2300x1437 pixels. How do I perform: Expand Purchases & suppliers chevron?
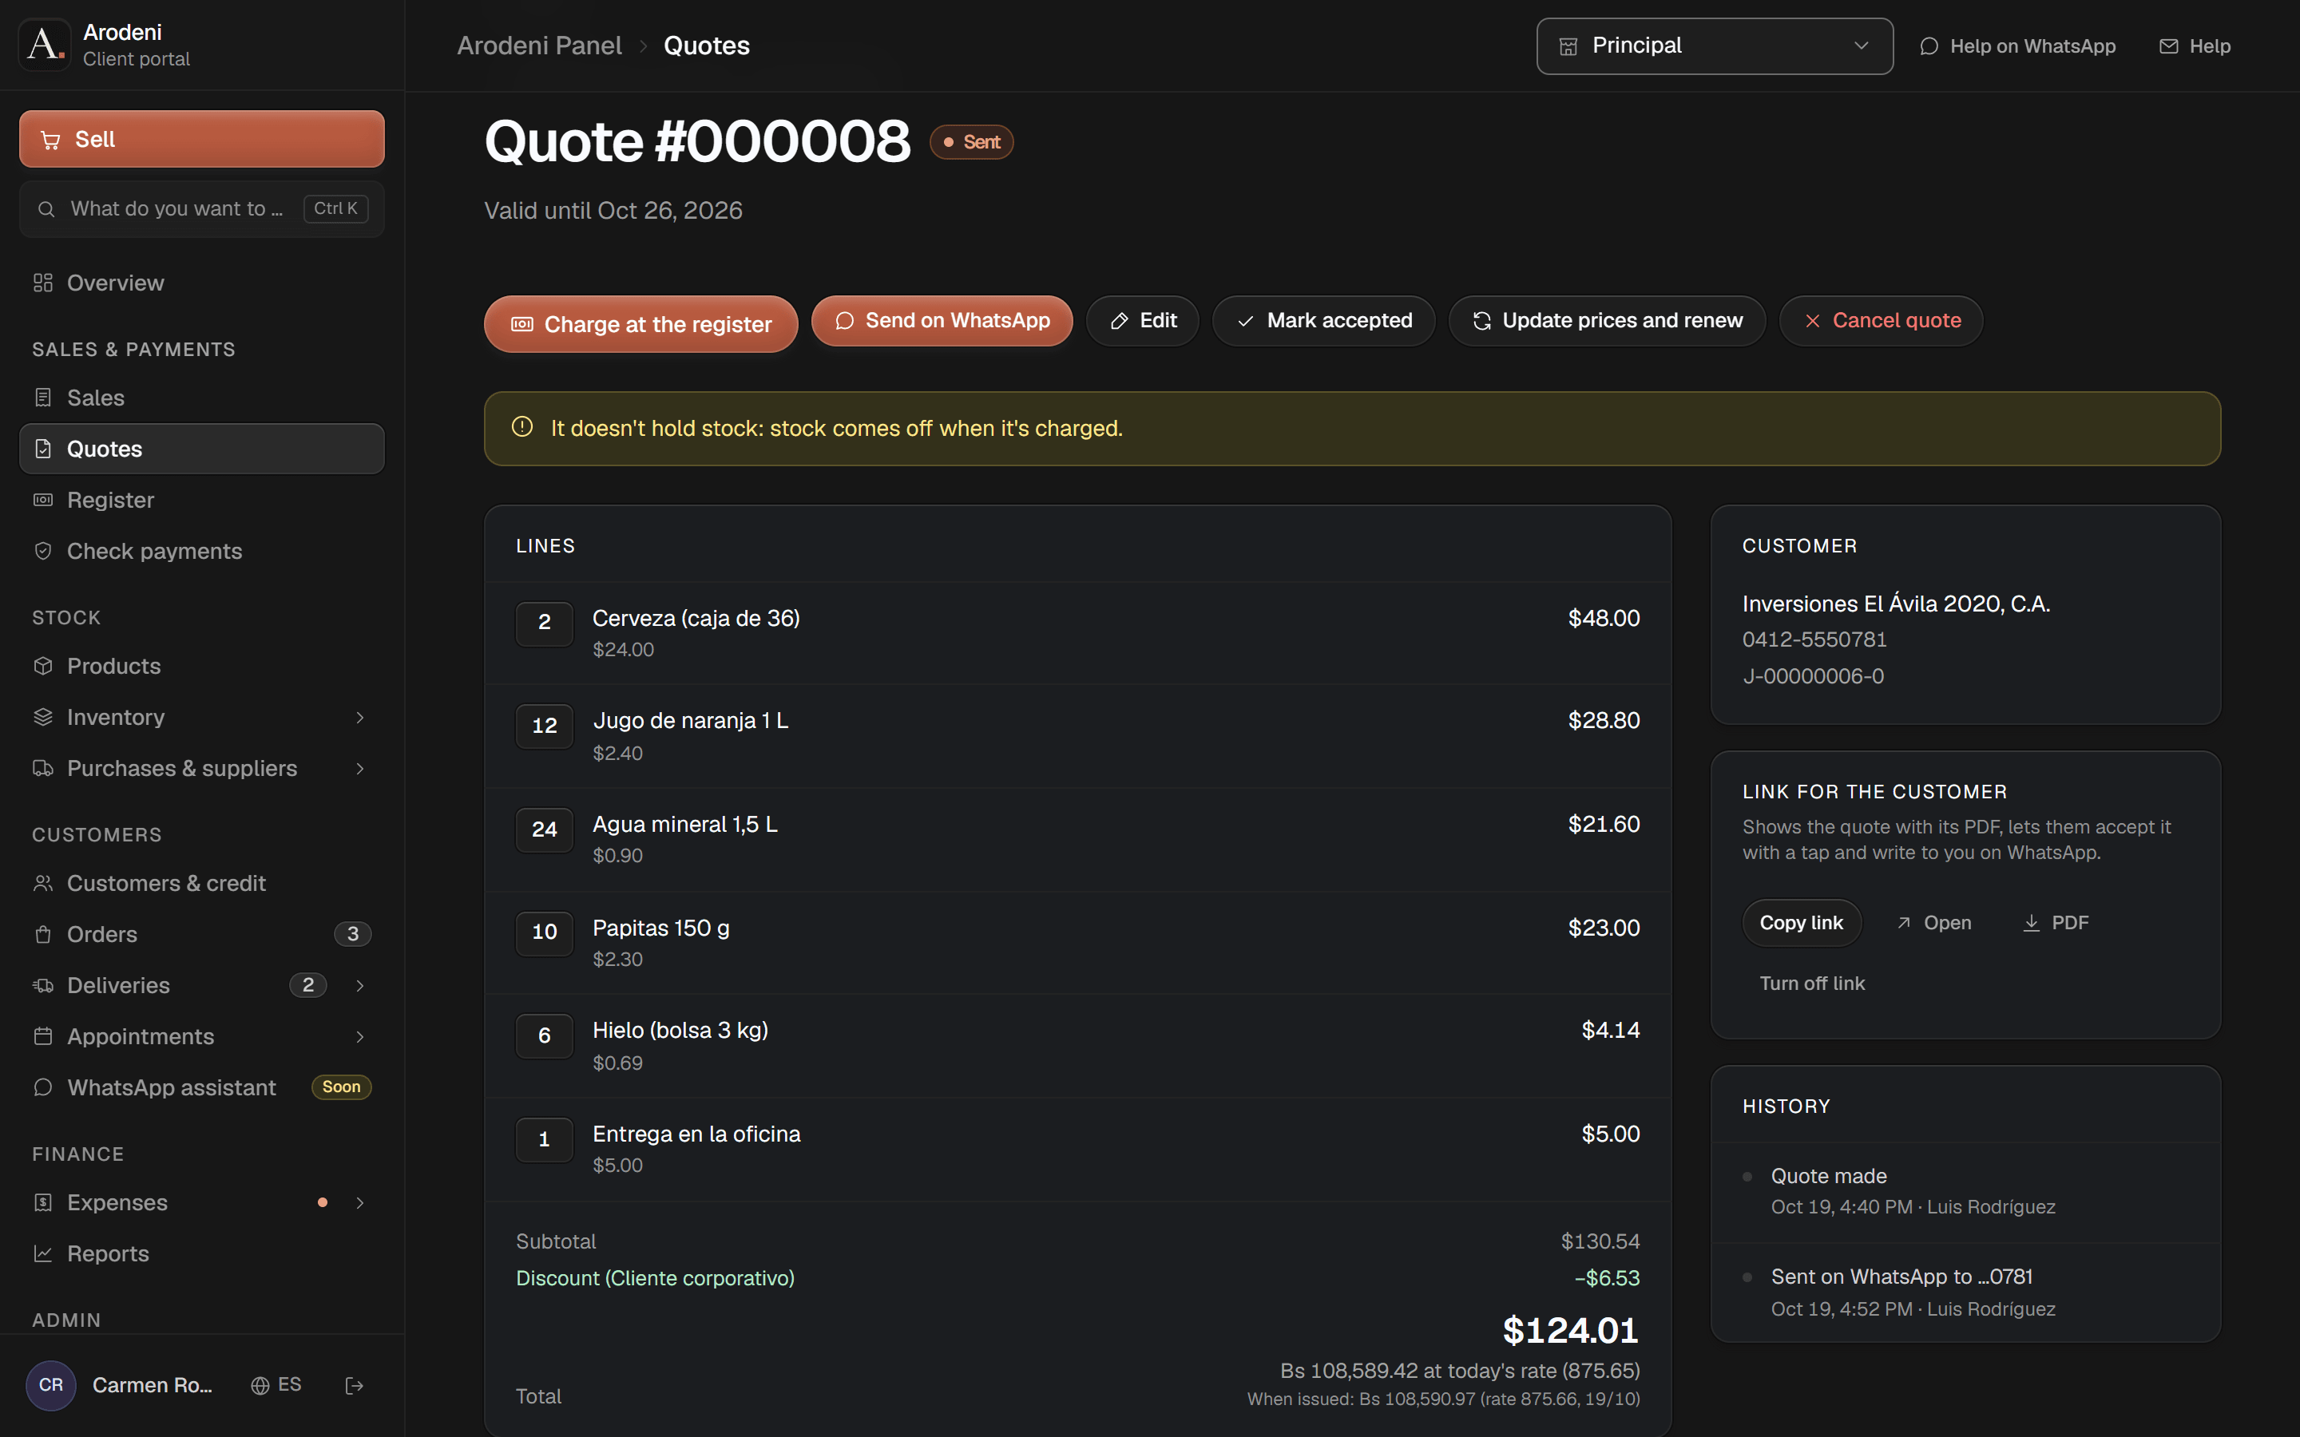click(x=360, y=769)
